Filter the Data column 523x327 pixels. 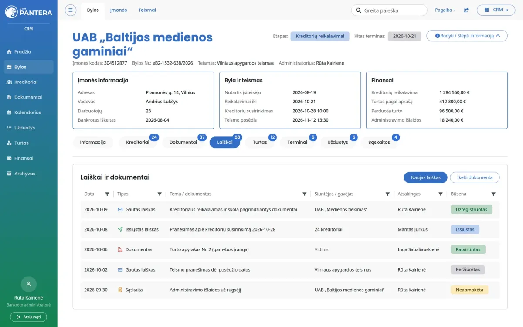107,194
